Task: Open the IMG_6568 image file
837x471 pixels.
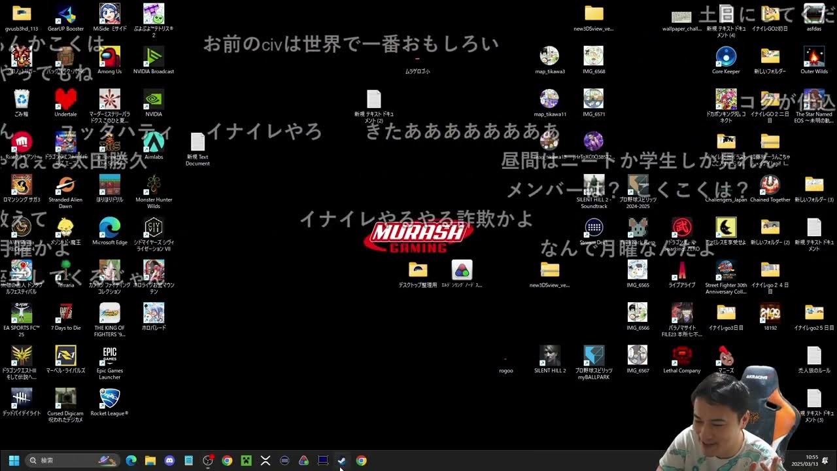Action: click(594, 57)
